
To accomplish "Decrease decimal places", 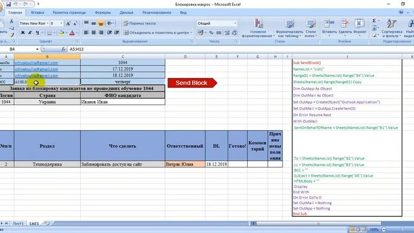I will pyautogui.click(x=234, y=33).
